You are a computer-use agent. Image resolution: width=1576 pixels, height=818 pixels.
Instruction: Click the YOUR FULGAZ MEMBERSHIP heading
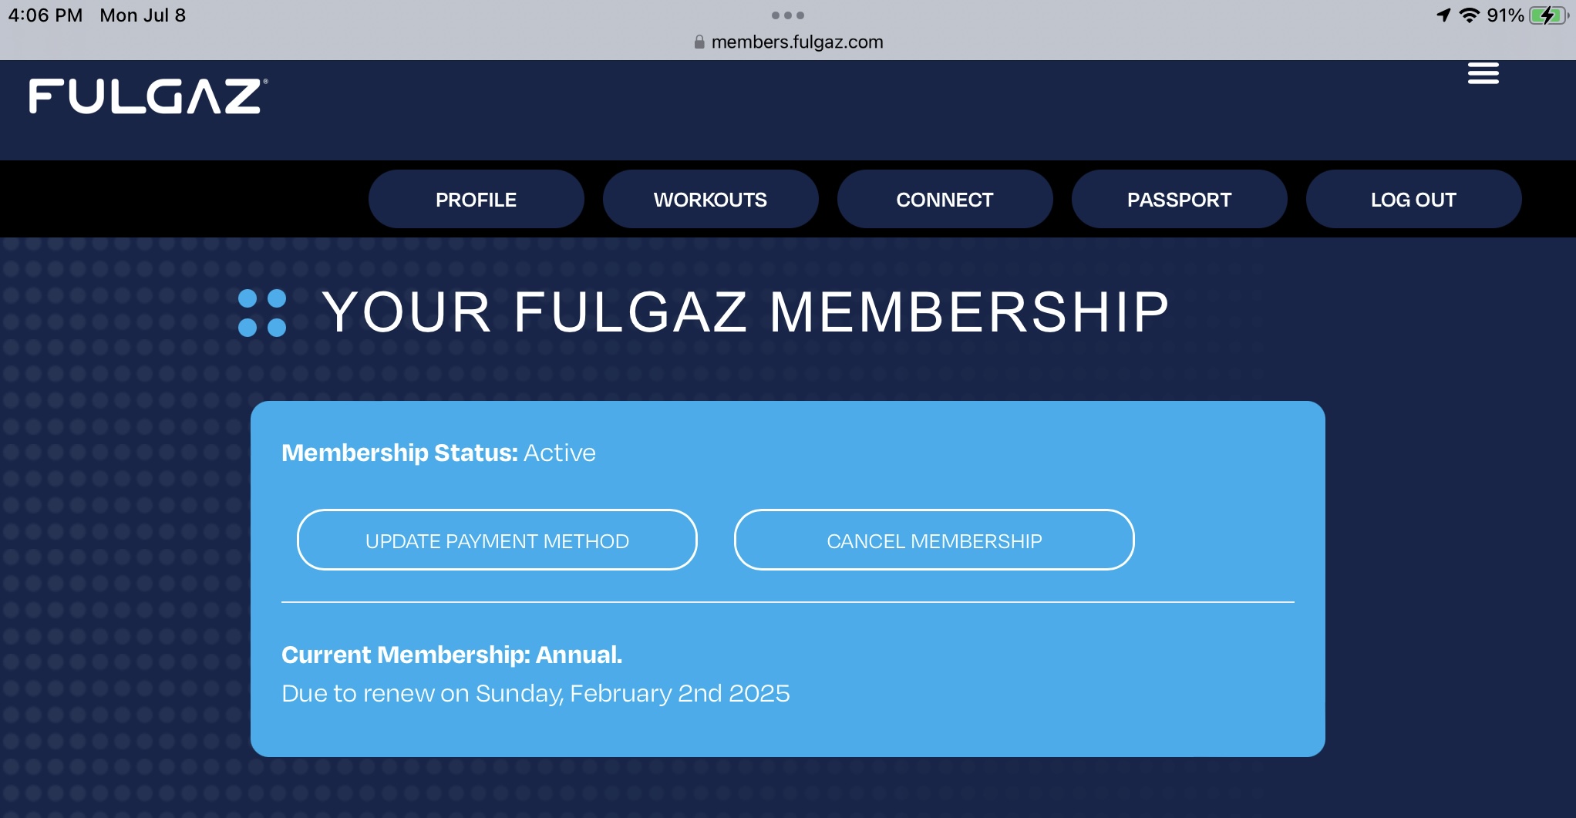point(745,312)
